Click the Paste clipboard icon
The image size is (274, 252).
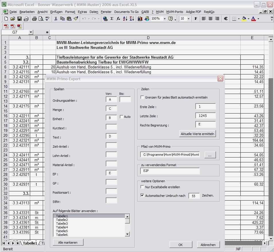pos(69,19)
